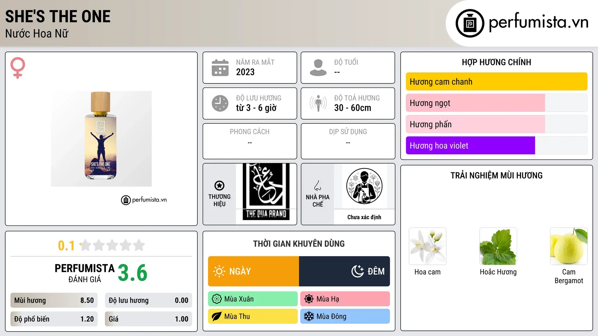Click the Hoắc Hương note label
Image resolution: width=598 pixels, height=336 pixels.
coord(498,272)
